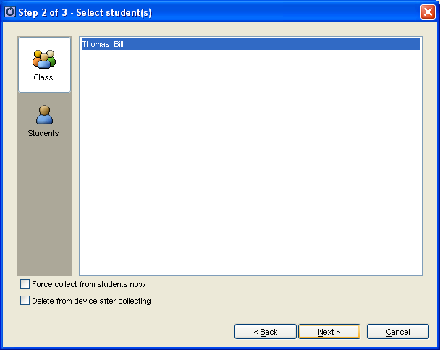The width and height of the screenshot is (440, 350).
Task: Click blank dialog area left of Back button
Action: (123, 331)
